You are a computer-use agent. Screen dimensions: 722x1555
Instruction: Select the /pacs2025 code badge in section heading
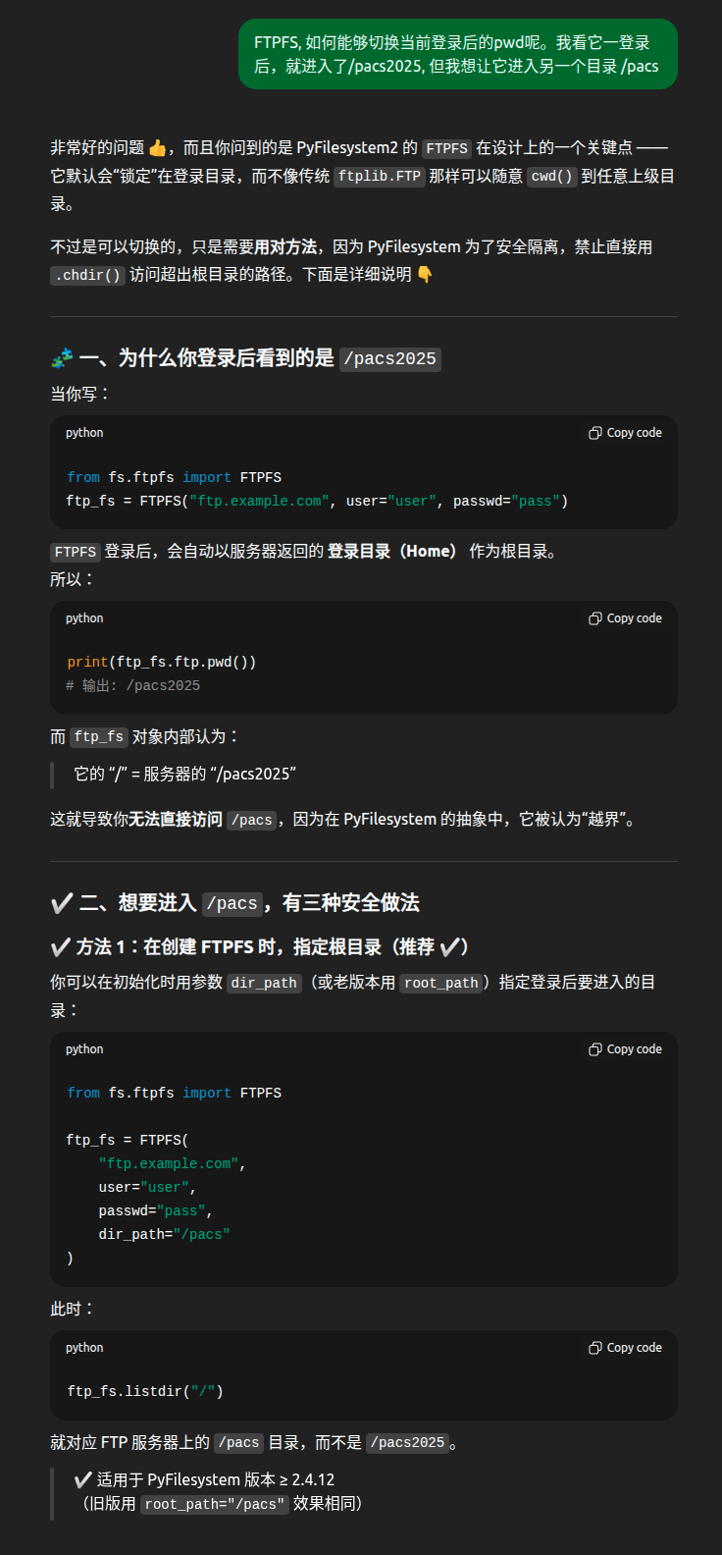(x=390, y=359)
